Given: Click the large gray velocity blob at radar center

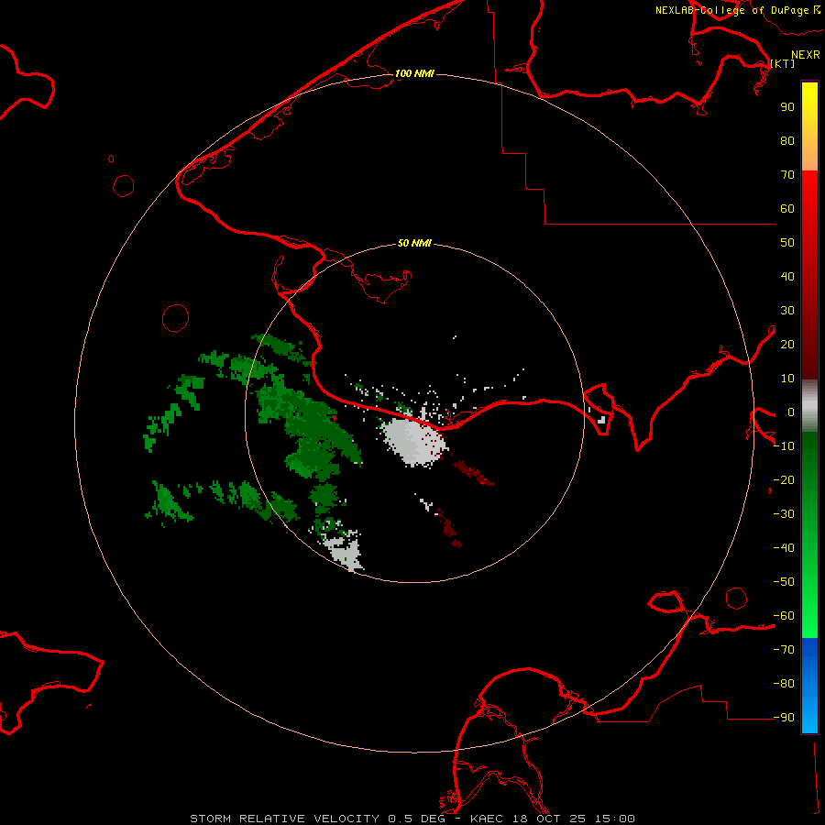Looking at the screenshot, I should [x=414, y=441].
